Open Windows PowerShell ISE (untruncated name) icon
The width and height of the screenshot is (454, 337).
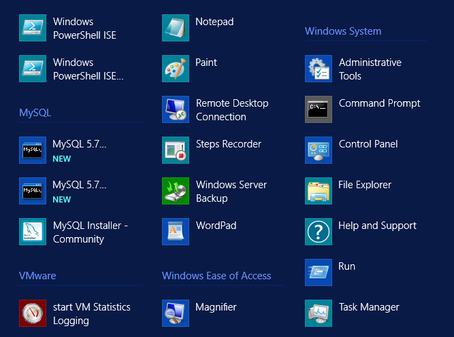point(33,28)
